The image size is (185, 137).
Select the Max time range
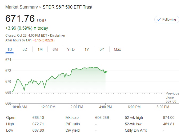point(117,49)
